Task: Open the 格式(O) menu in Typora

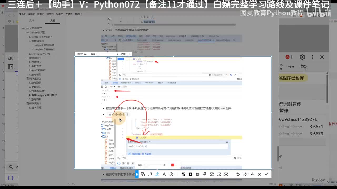Action: tap(50, 14)
